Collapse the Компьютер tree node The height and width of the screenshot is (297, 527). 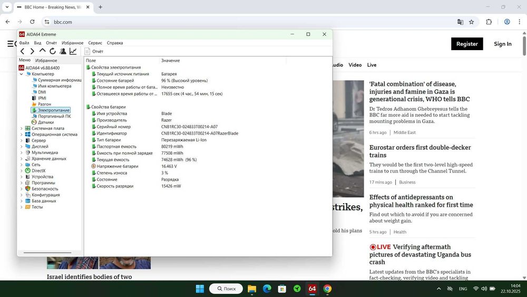[x=21, y=74]
